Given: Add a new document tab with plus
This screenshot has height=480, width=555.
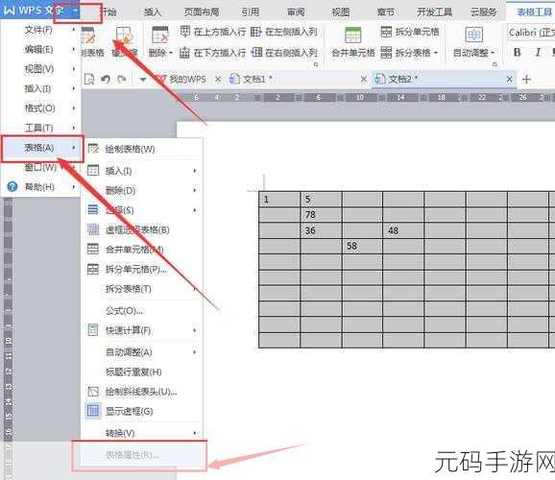Looking at the screenshot, I should coord(526,80).
